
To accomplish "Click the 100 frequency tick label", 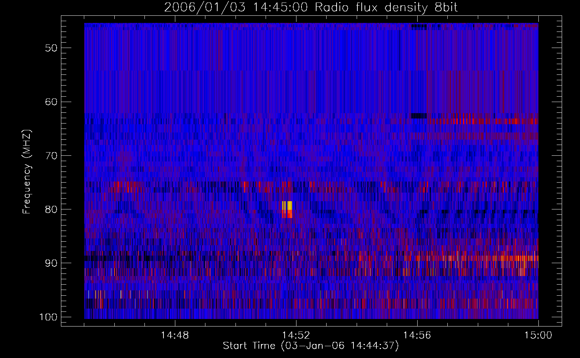I will coord(48,317).
